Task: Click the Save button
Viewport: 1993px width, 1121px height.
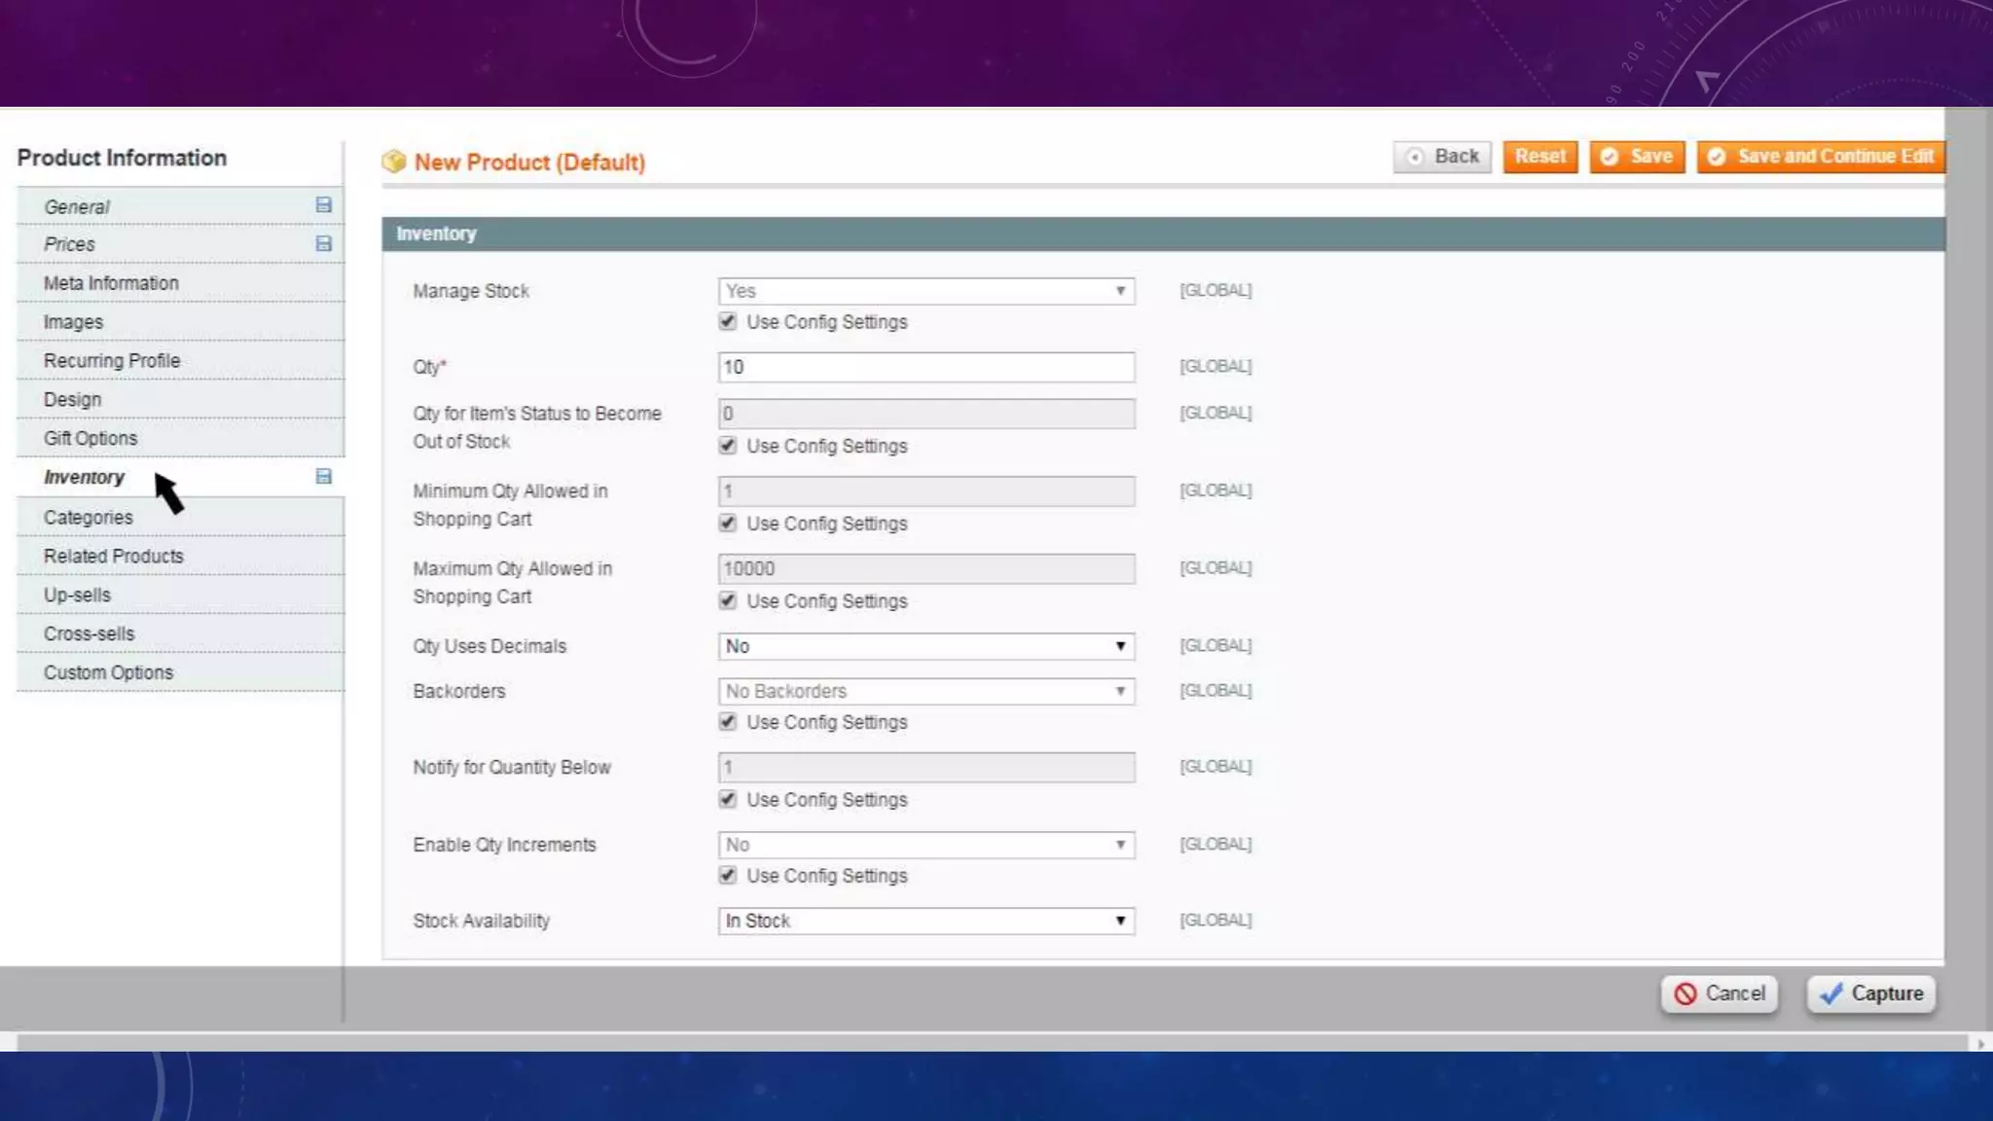Action: pyautogui.click(x=1638, y=157)
